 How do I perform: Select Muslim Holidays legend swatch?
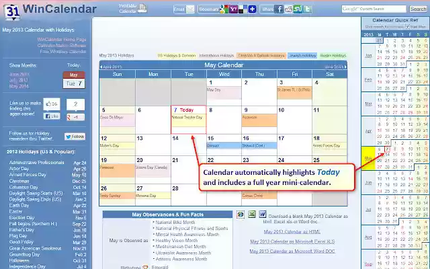click(x=333, y=55)
